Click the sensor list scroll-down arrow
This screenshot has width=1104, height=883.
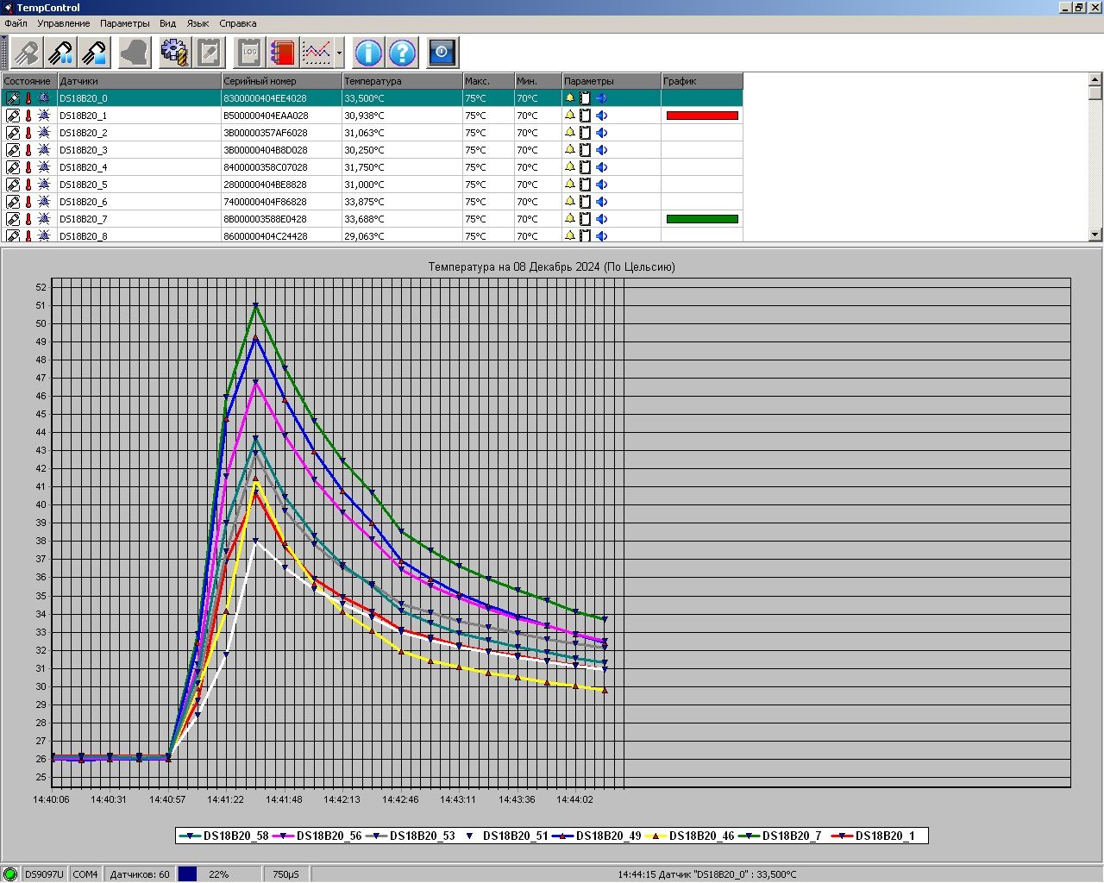(1095, 235)
